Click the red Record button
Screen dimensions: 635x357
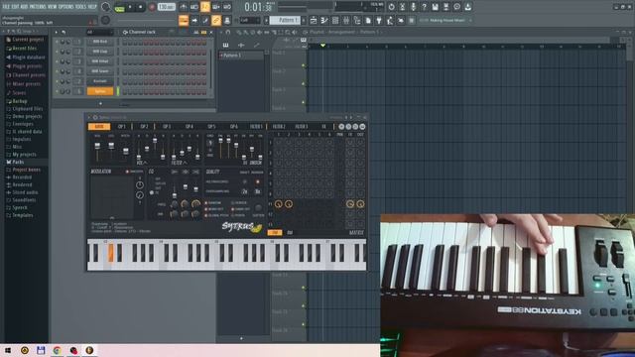(152, 7)
